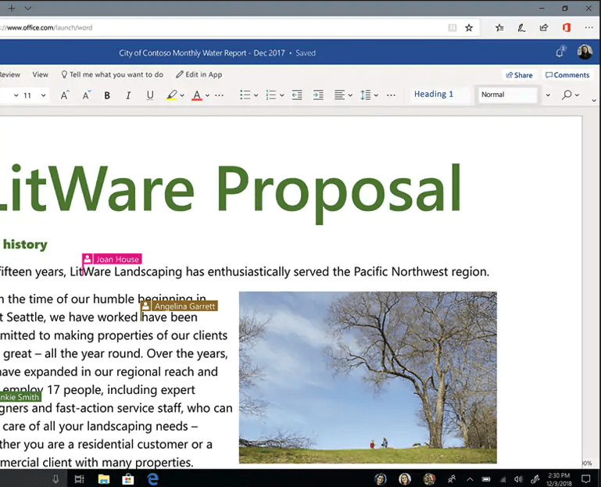
Task: Increase font size with the grow font icon
Action: (65, 95)
